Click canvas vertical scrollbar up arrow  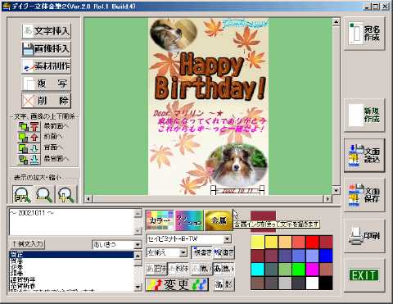tap(336, 21)
